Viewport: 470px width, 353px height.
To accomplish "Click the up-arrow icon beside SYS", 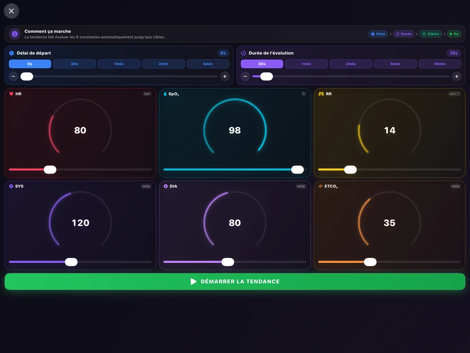I will (x=11, y=186).
